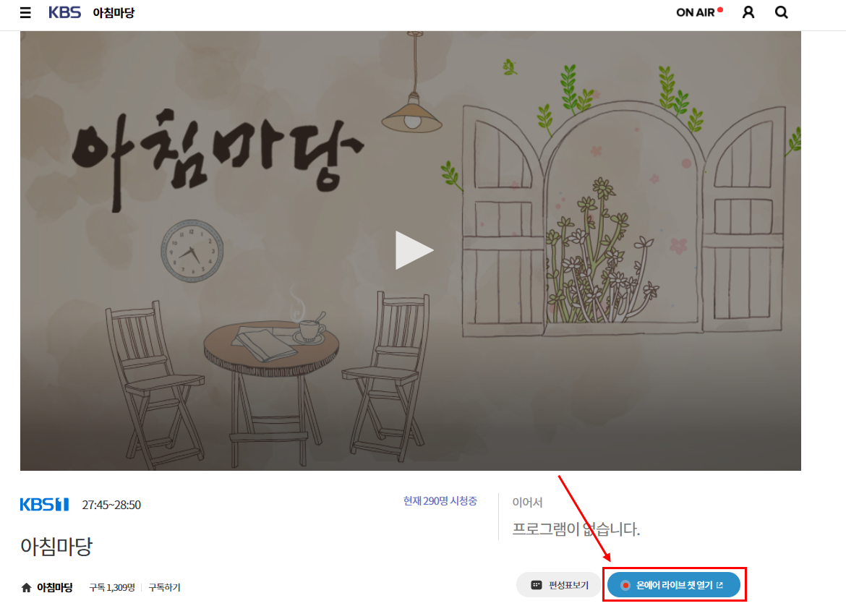Open the 아침마당 header title link
The image size is (846, 606).
point(114,12)
